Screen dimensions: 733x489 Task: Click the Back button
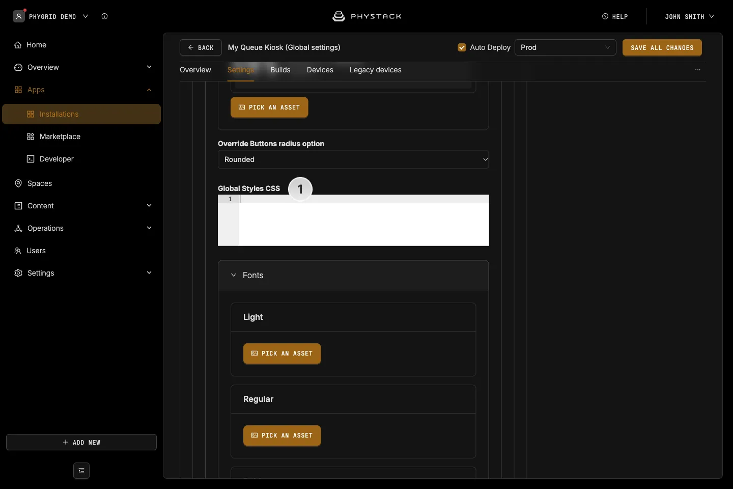tap(201, 47)
